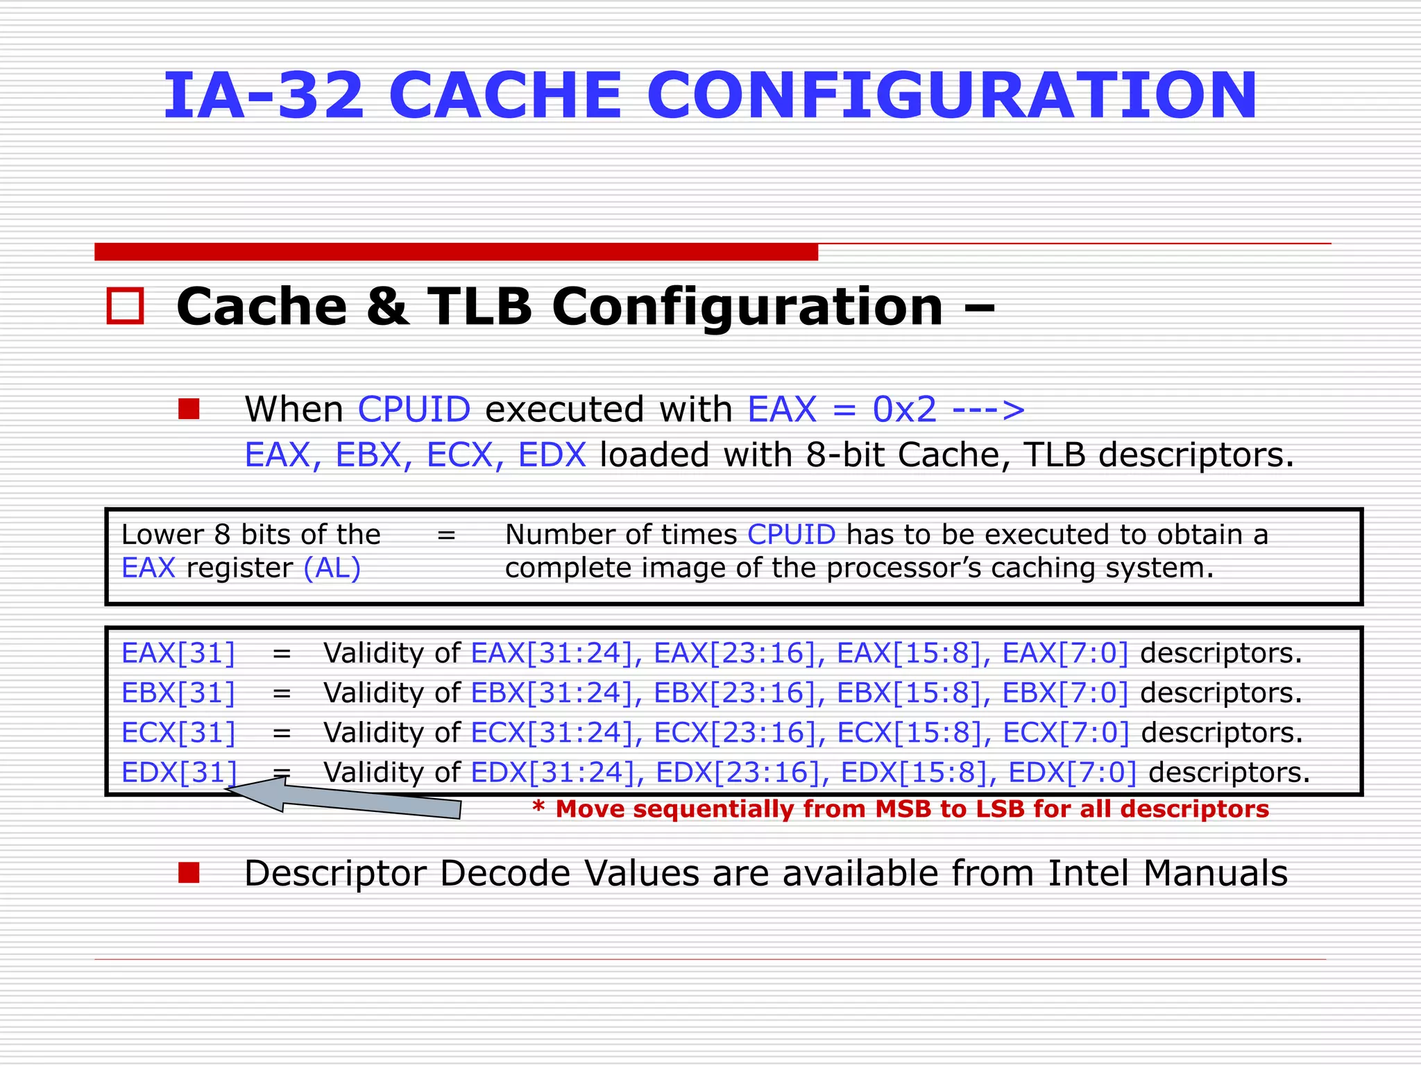Screen dimensions: 1421x1066
Task: Click 'Lower 8 bits of the' text
Action: point(251,535)
